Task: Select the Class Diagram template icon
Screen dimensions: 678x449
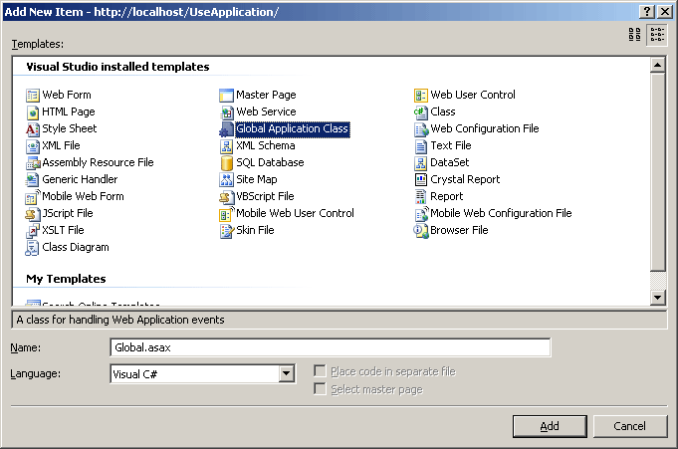Action: pyautogui.click(x=33, y=248)
